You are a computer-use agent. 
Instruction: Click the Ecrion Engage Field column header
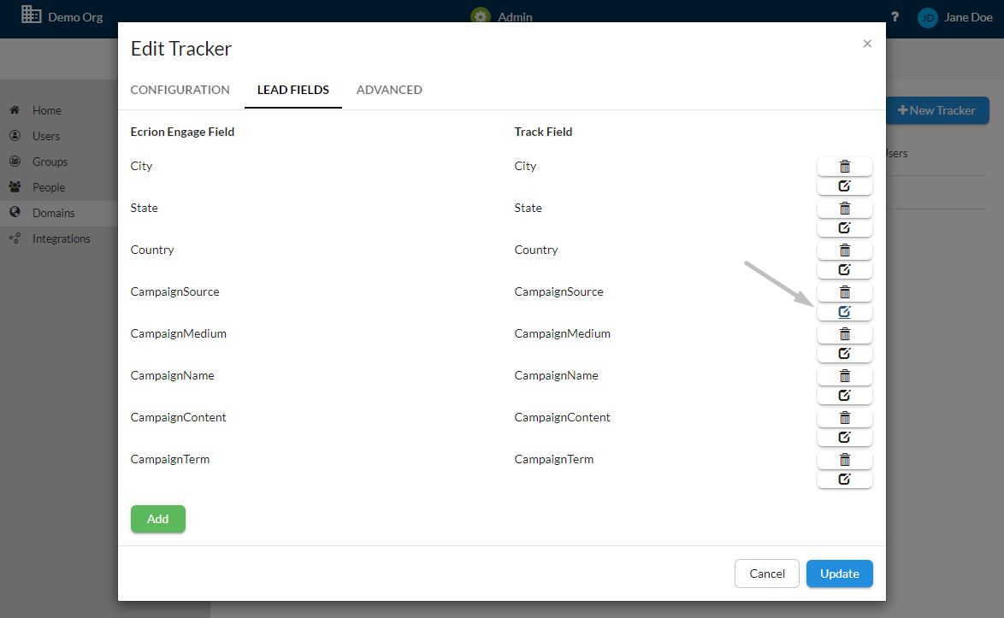click(x=182, y=132)
